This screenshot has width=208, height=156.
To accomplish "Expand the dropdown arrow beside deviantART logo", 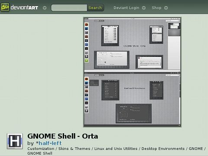I will click(x=45, y=8).
